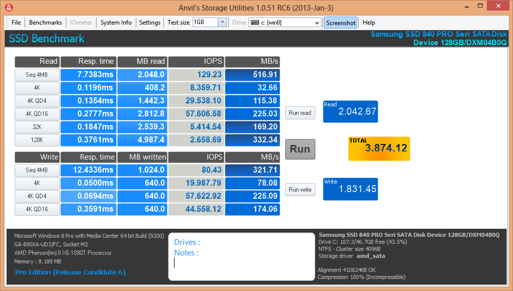Click the MB read column header
The image size is (513, 291).
[142, 62]
